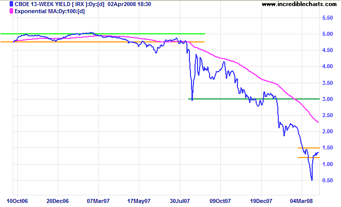Click the 19Dec07 date label
The image size is (341, 207).
[x=261, y=201]
